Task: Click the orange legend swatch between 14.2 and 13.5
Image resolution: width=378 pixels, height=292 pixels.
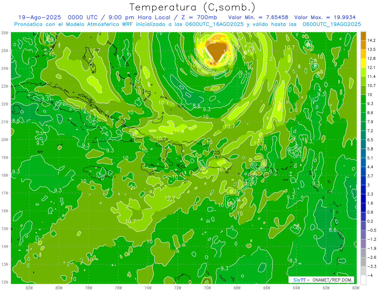Action: (x=363, y=45)
